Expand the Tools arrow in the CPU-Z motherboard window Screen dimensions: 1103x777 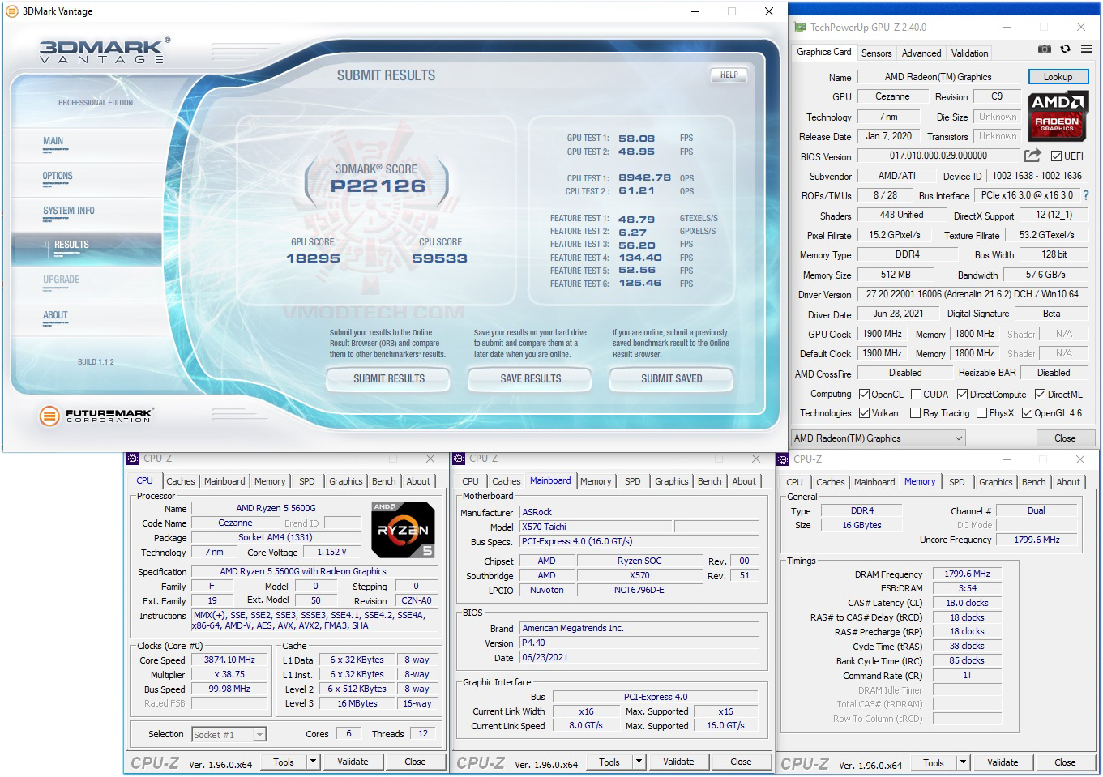point(639,762)
